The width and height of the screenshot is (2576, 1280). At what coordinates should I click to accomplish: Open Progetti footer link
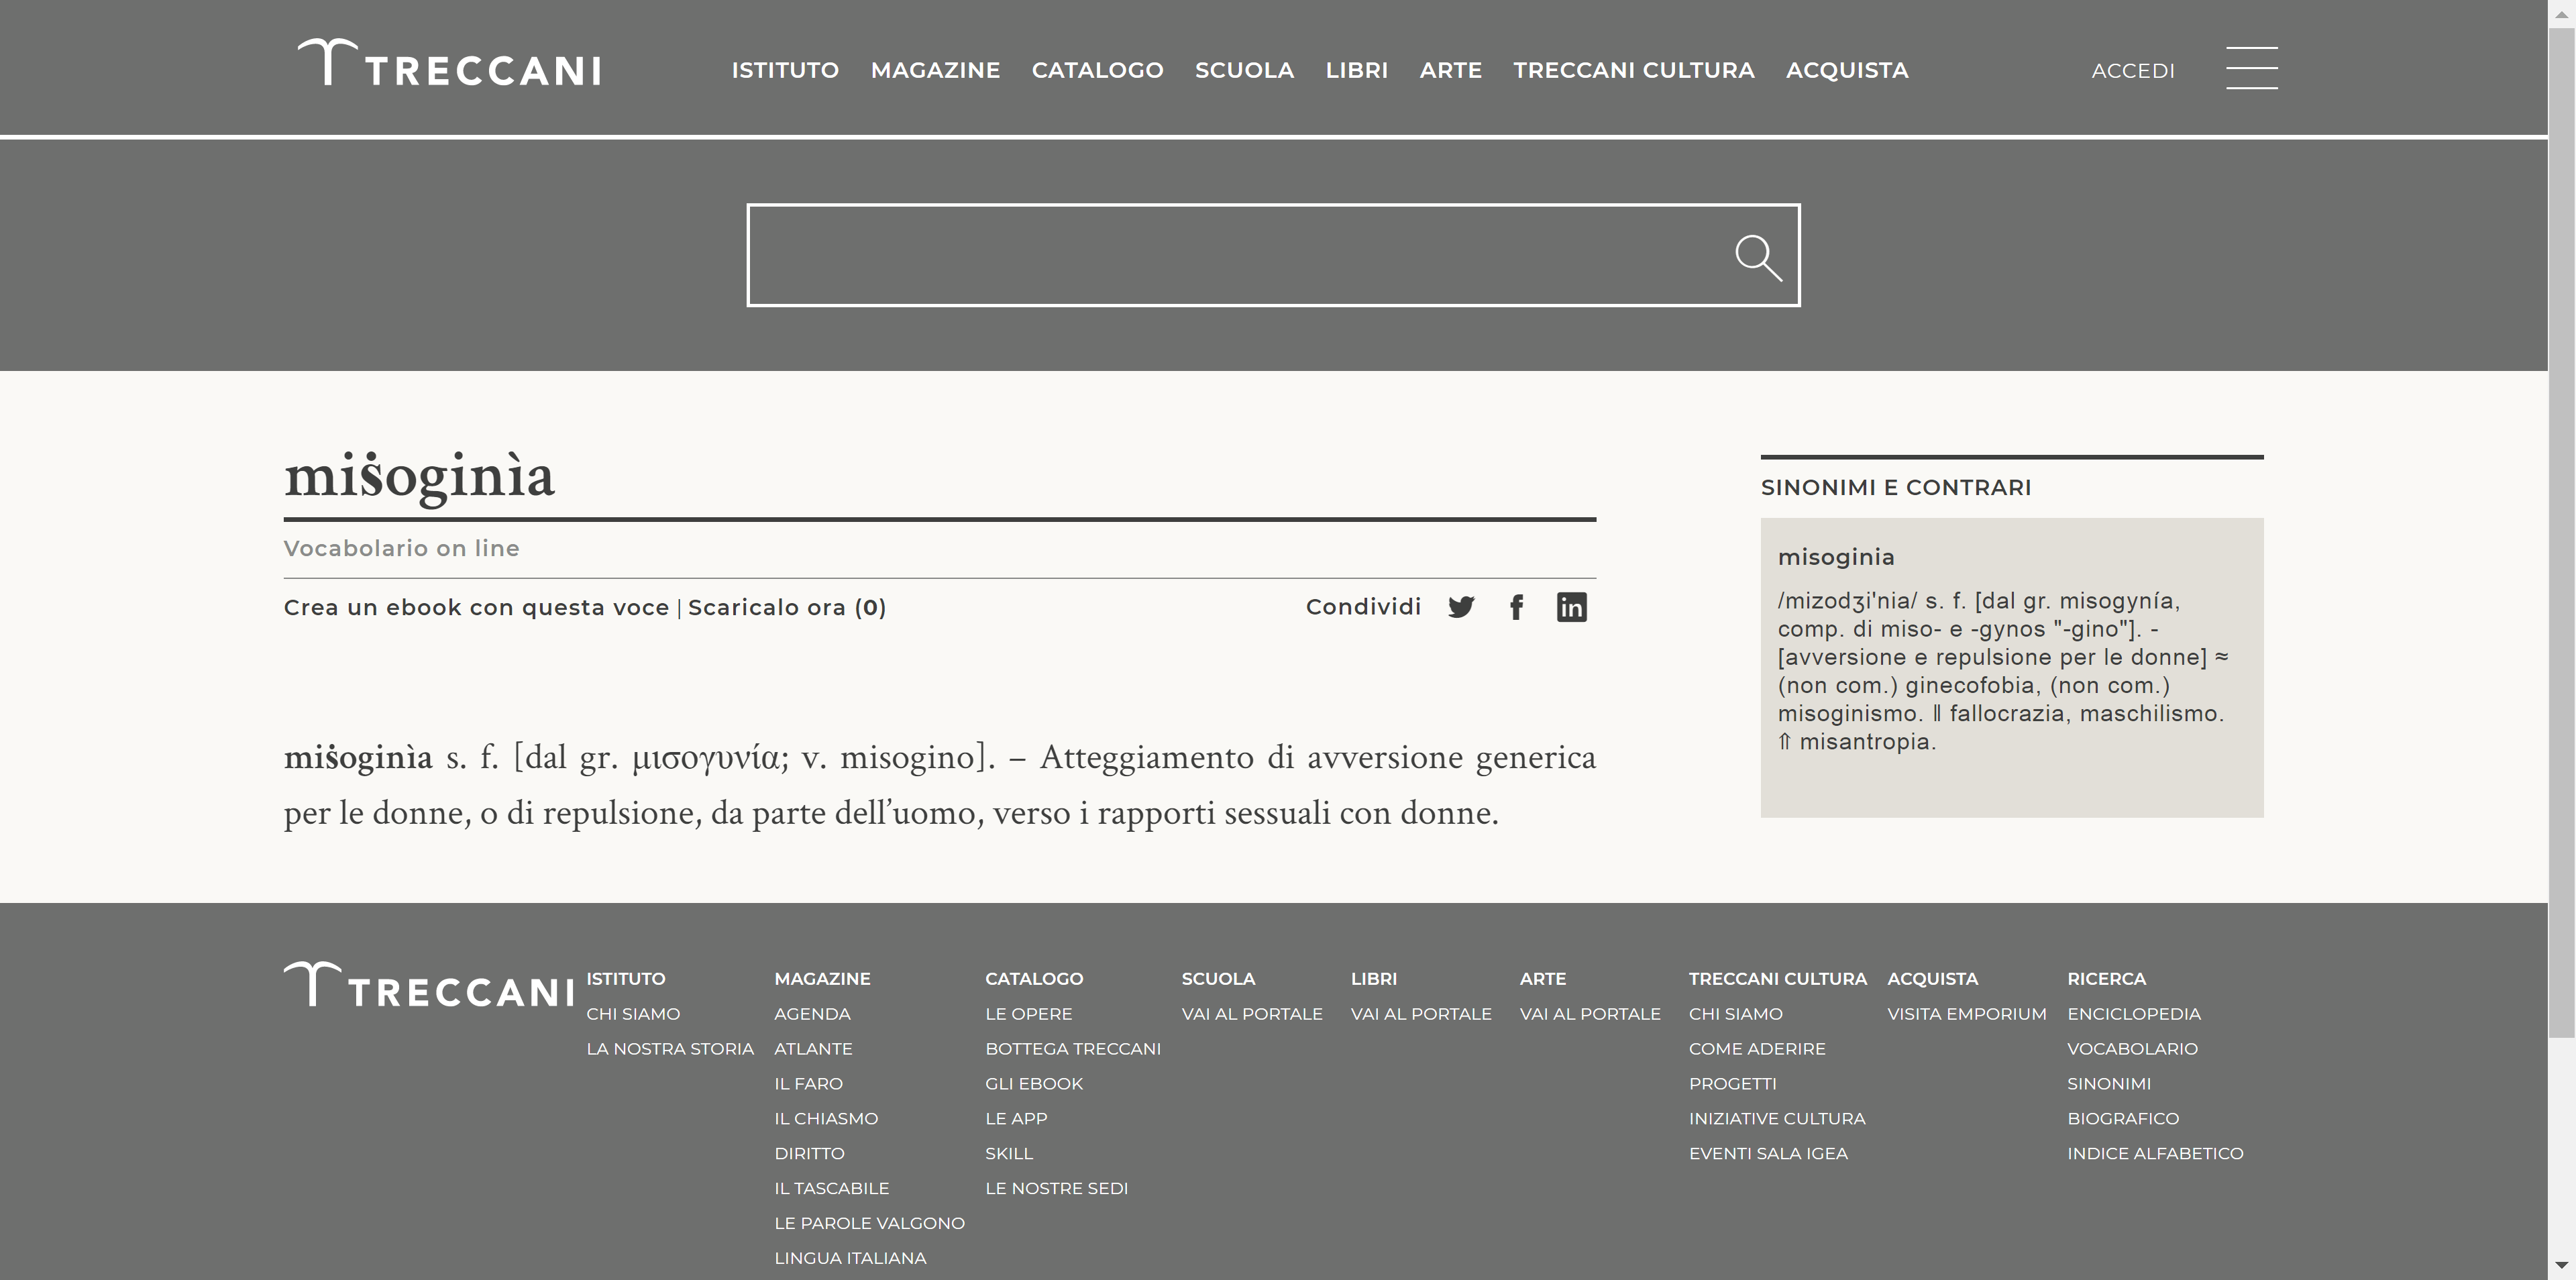[x=1733, y=1084]
